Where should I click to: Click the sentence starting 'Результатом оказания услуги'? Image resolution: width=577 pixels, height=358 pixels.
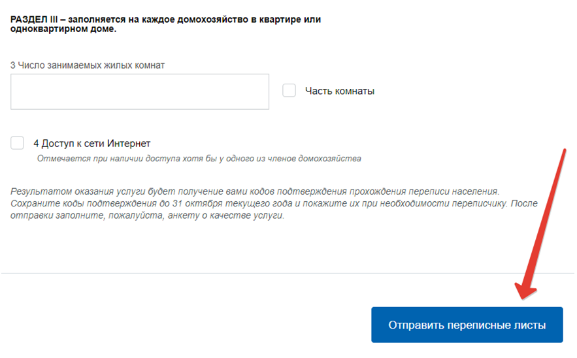pyautogui.click(x=255, y=191)
